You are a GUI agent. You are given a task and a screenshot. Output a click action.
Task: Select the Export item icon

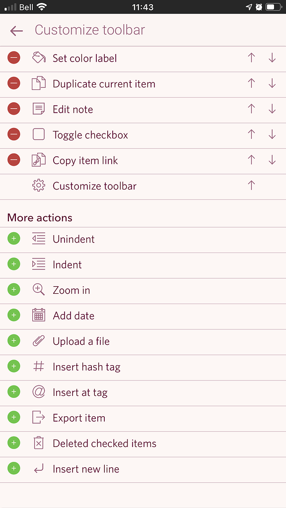(39, 418)
